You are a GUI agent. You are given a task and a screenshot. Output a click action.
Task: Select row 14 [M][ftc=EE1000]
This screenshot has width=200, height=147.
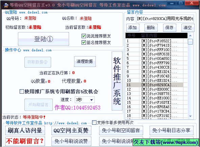(x=156, y=98)
